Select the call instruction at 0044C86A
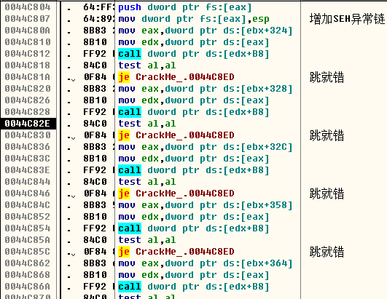This screenshot has height=299, width=387. coord(194,287)
